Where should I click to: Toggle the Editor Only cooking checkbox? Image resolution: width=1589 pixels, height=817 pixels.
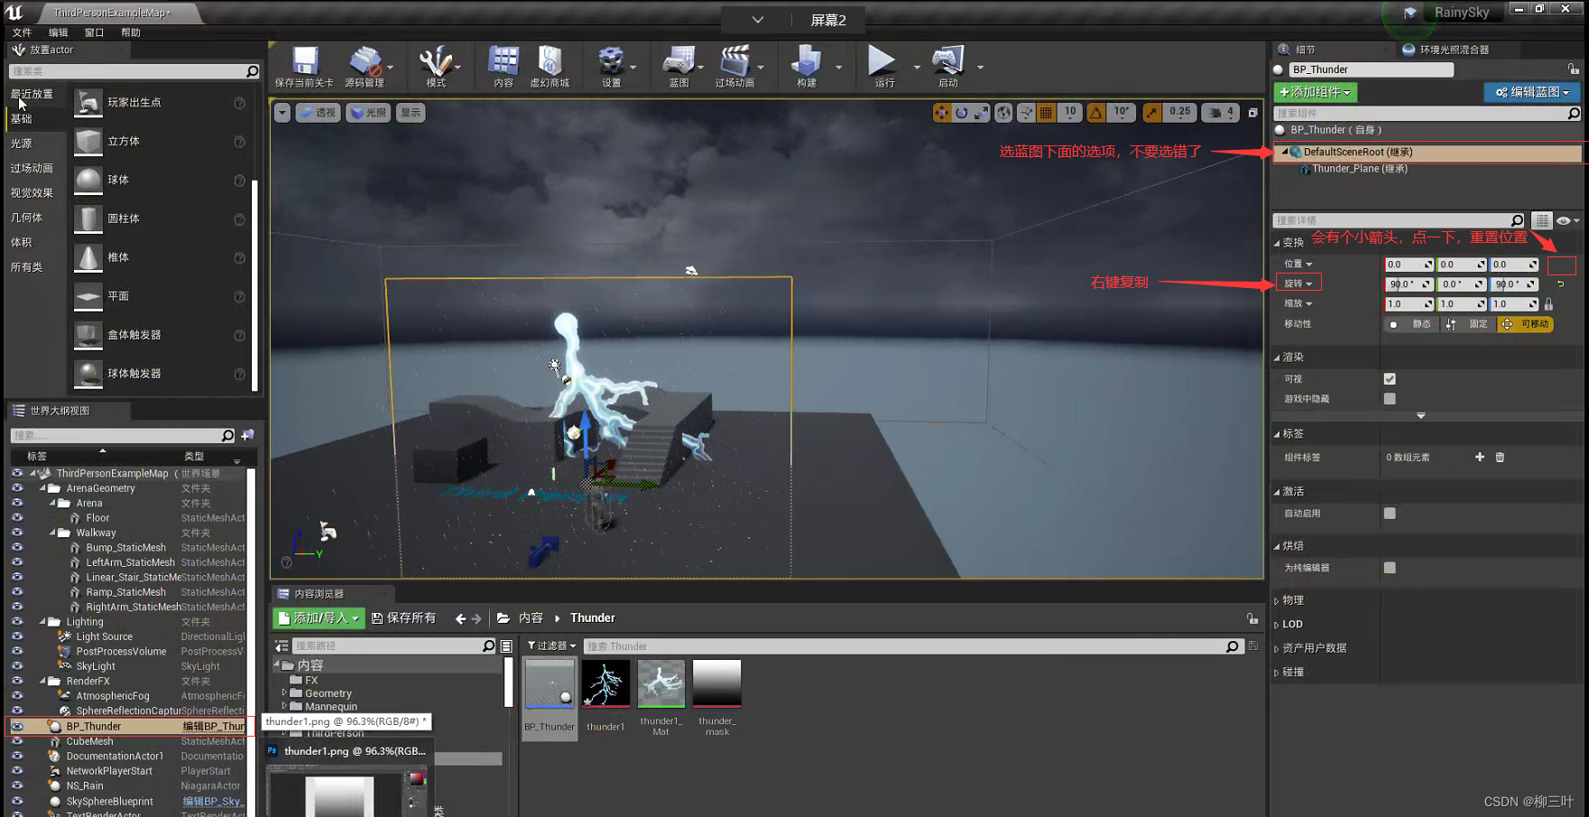click(1390, 568)
